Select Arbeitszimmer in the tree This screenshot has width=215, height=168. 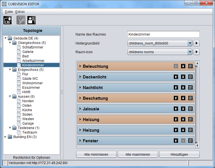coord(33,60)
